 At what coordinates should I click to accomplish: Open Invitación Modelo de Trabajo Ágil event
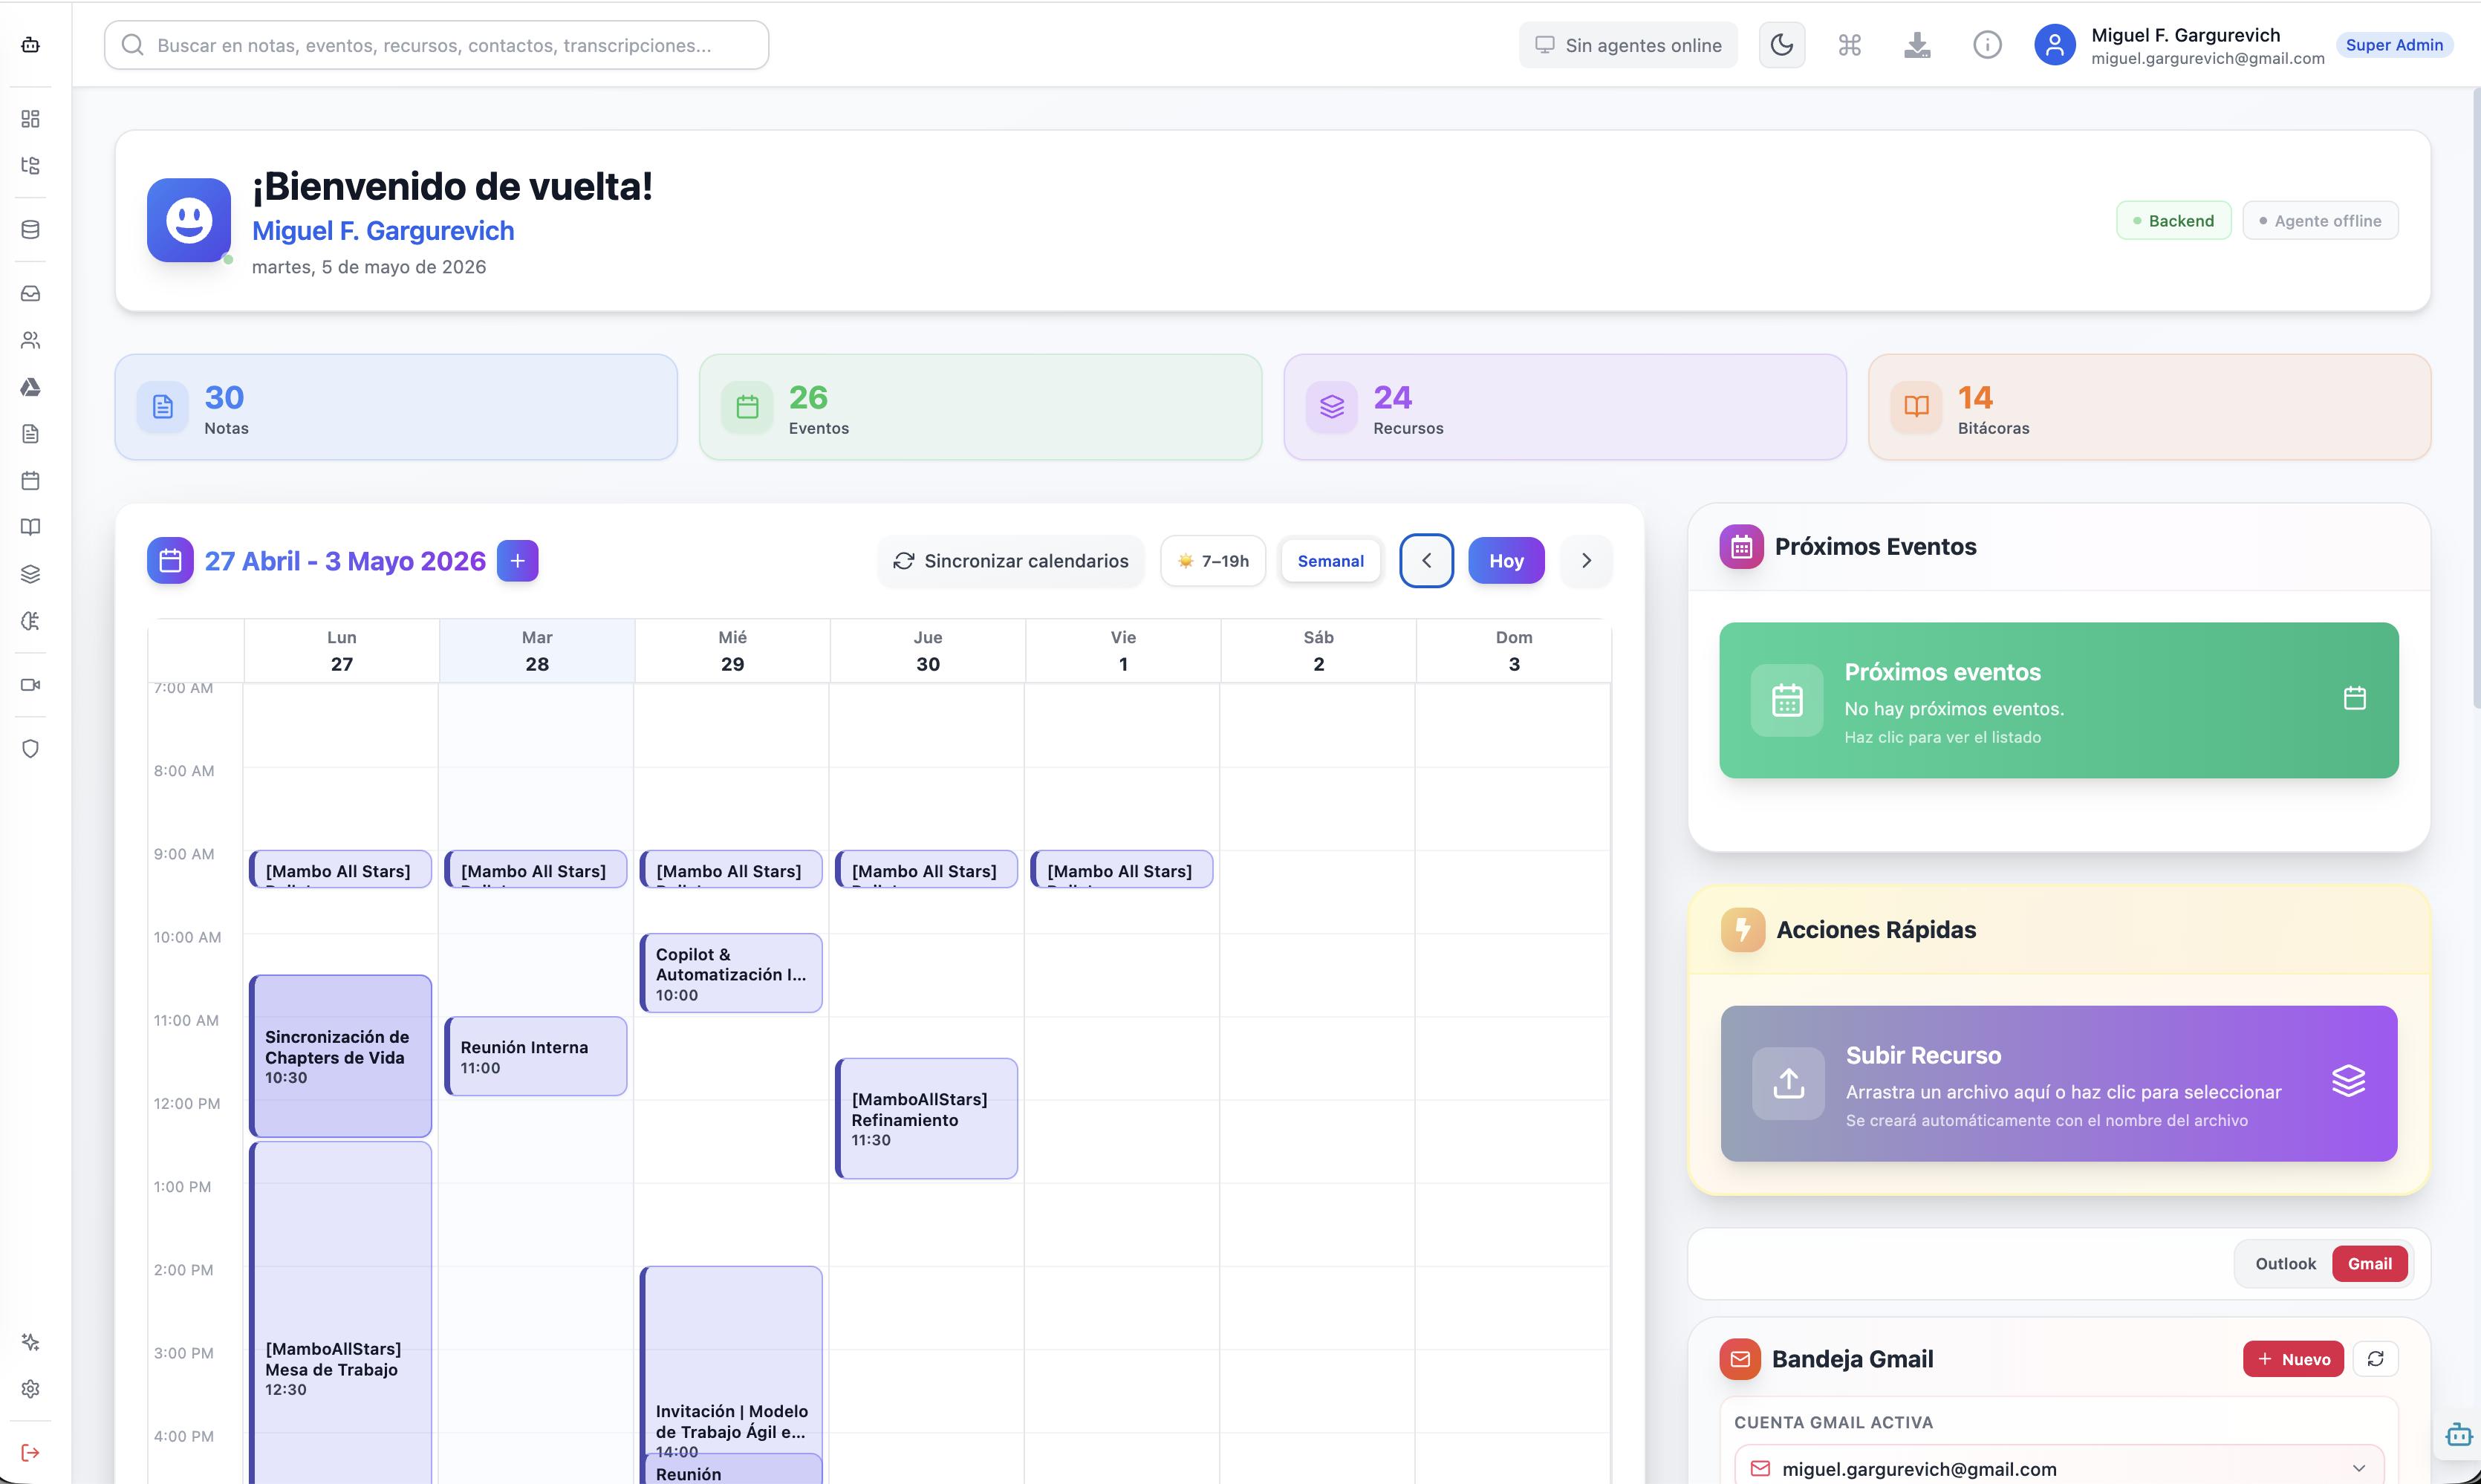pyautogui.click(x=731, y=1360)
